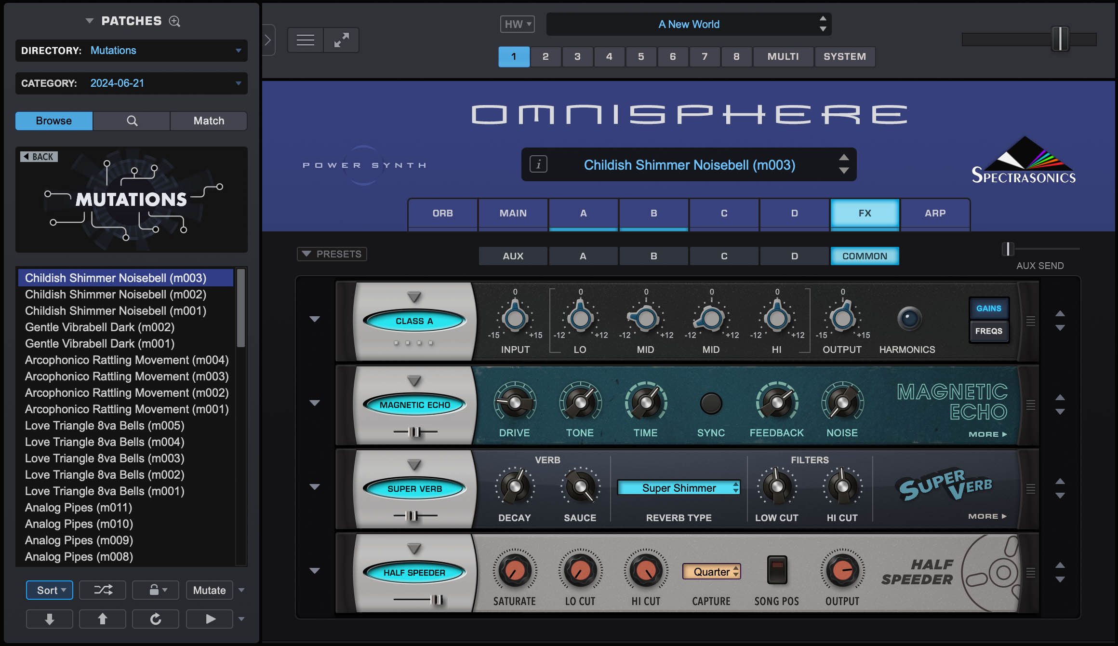Viewport: 1118px width, 646px height.
Task: Open the MULTI tab at the top
Action: coord(783,56)
